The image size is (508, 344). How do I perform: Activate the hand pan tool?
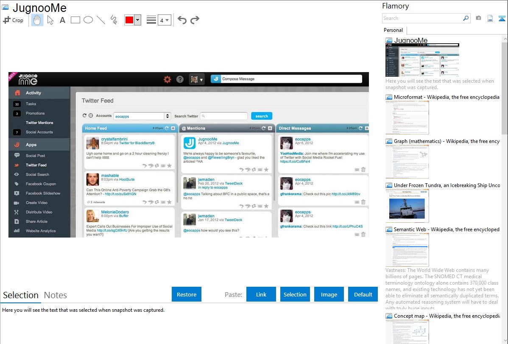(37, 20)
